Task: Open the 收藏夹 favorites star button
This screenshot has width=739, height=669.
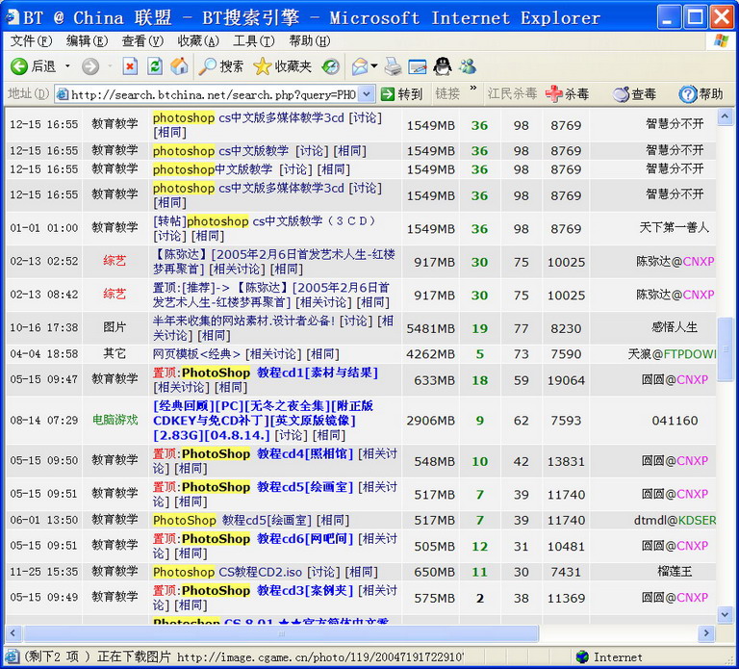Action: (x=283, y=66)
